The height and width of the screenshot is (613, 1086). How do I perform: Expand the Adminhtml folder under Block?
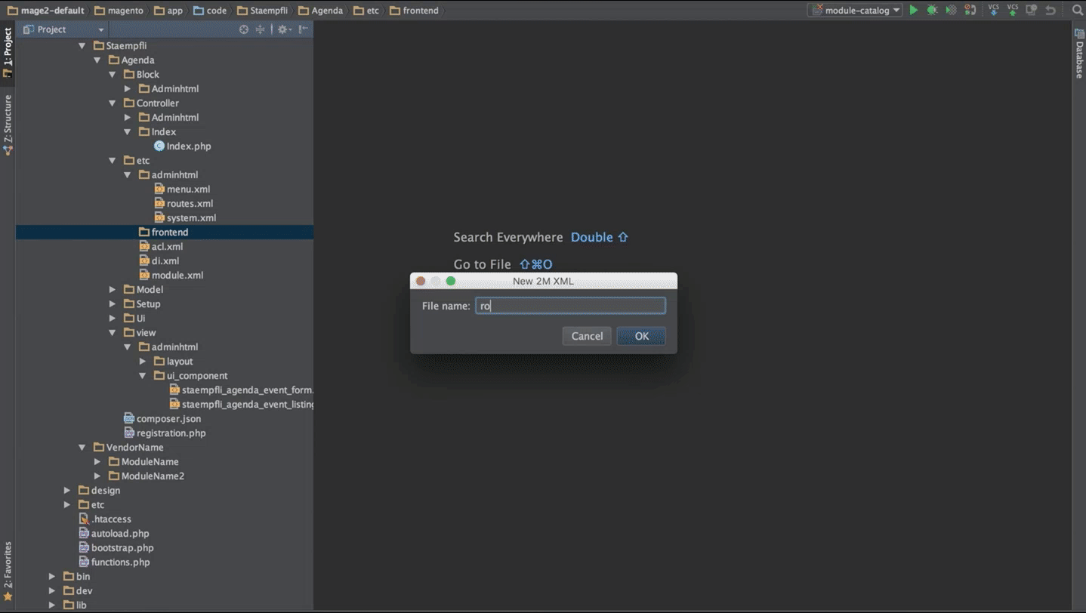128,89
